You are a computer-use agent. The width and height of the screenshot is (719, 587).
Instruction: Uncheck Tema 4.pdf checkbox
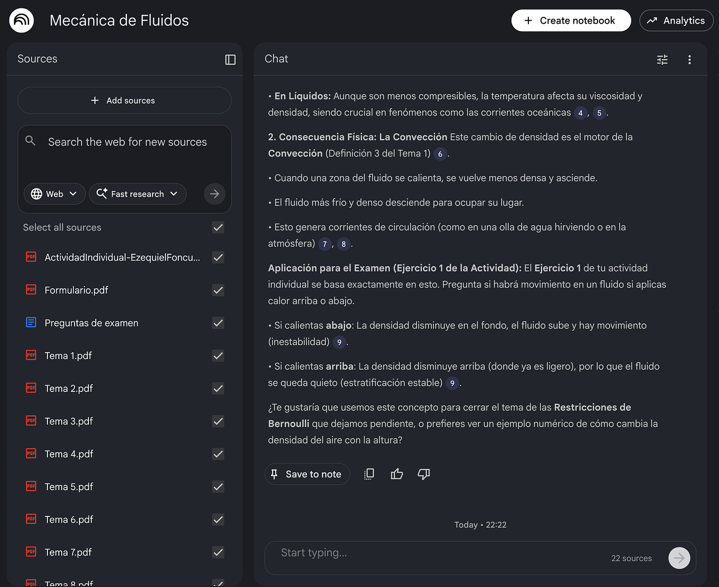point(218,454)
